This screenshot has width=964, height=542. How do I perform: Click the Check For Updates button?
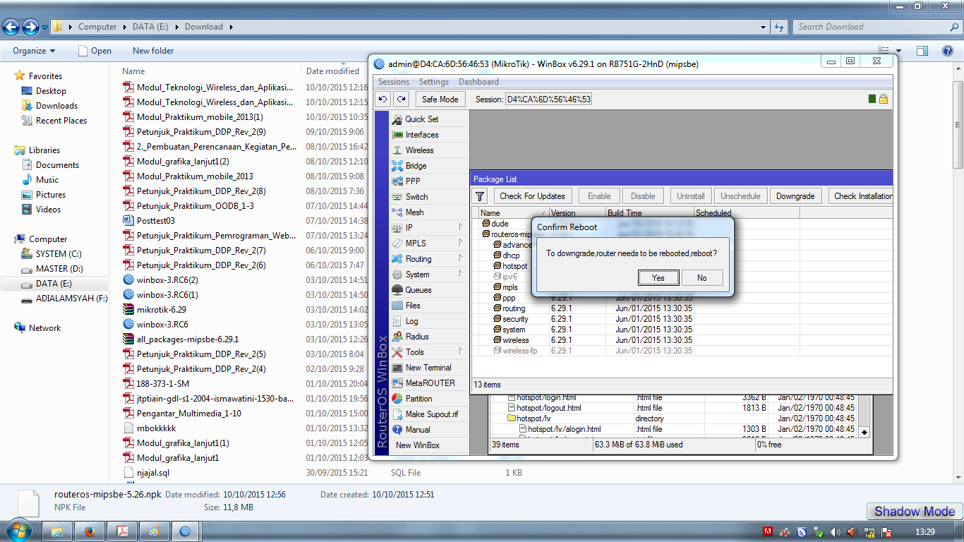pos(533,196)
